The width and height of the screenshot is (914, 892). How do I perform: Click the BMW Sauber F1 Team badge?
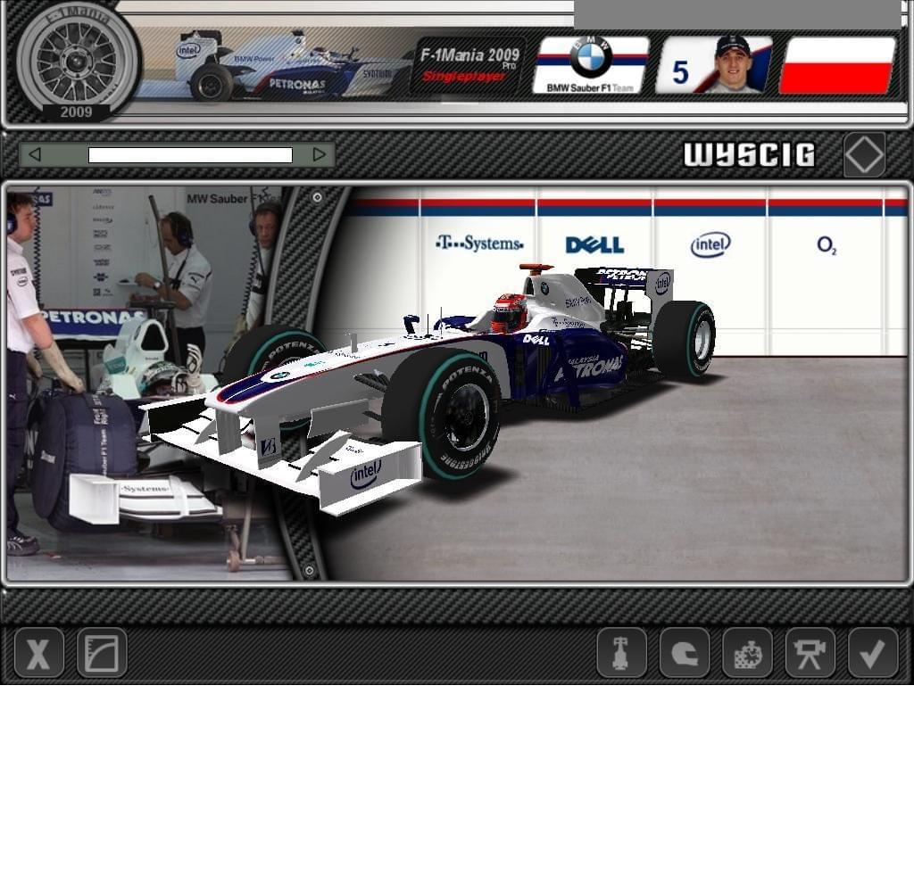click(x=591, y=65)
